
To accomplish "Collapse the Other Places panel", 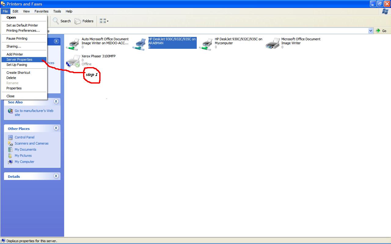I will 56,128.
